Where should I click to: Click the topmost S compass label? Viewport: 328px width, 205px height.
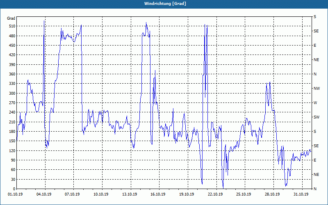click(315, 17)
